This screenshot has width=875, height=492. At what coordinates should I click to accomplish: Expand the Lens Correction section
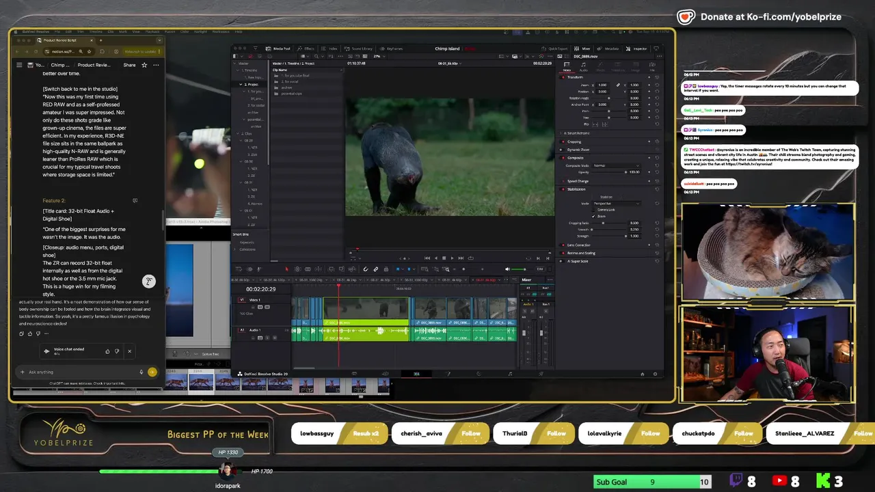(x=578, y=245)
